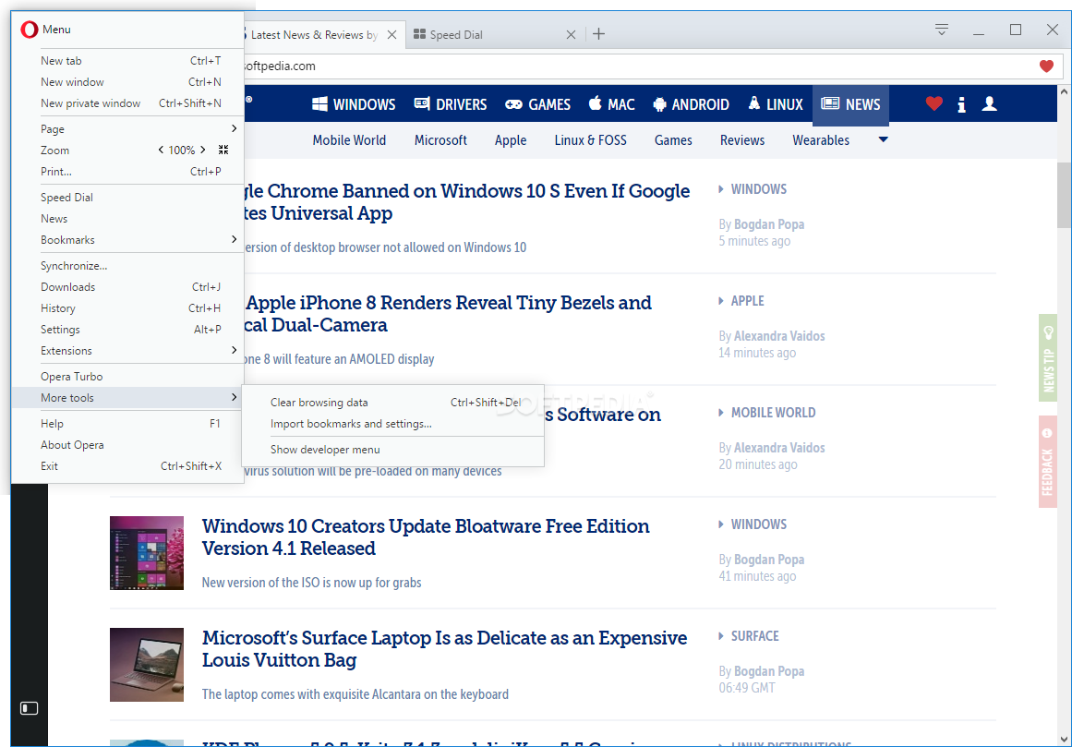This screenshot has width=1072, height=747.
Task: Decrease zoom with left arrow
Action: point(161,150)
